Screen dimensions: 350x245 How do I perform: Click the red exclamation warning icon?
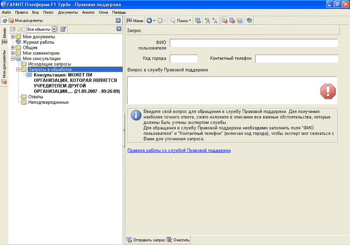coord(328,91)
